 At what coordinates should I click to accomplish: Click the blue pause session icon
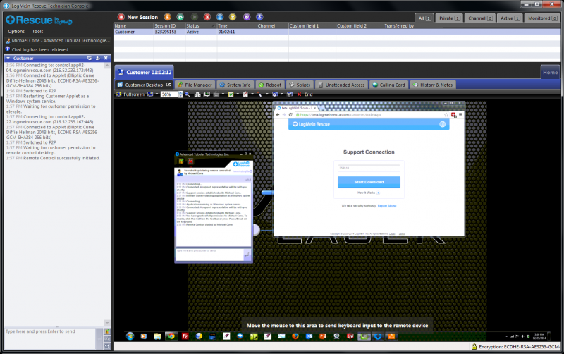[x=220, y=17]
